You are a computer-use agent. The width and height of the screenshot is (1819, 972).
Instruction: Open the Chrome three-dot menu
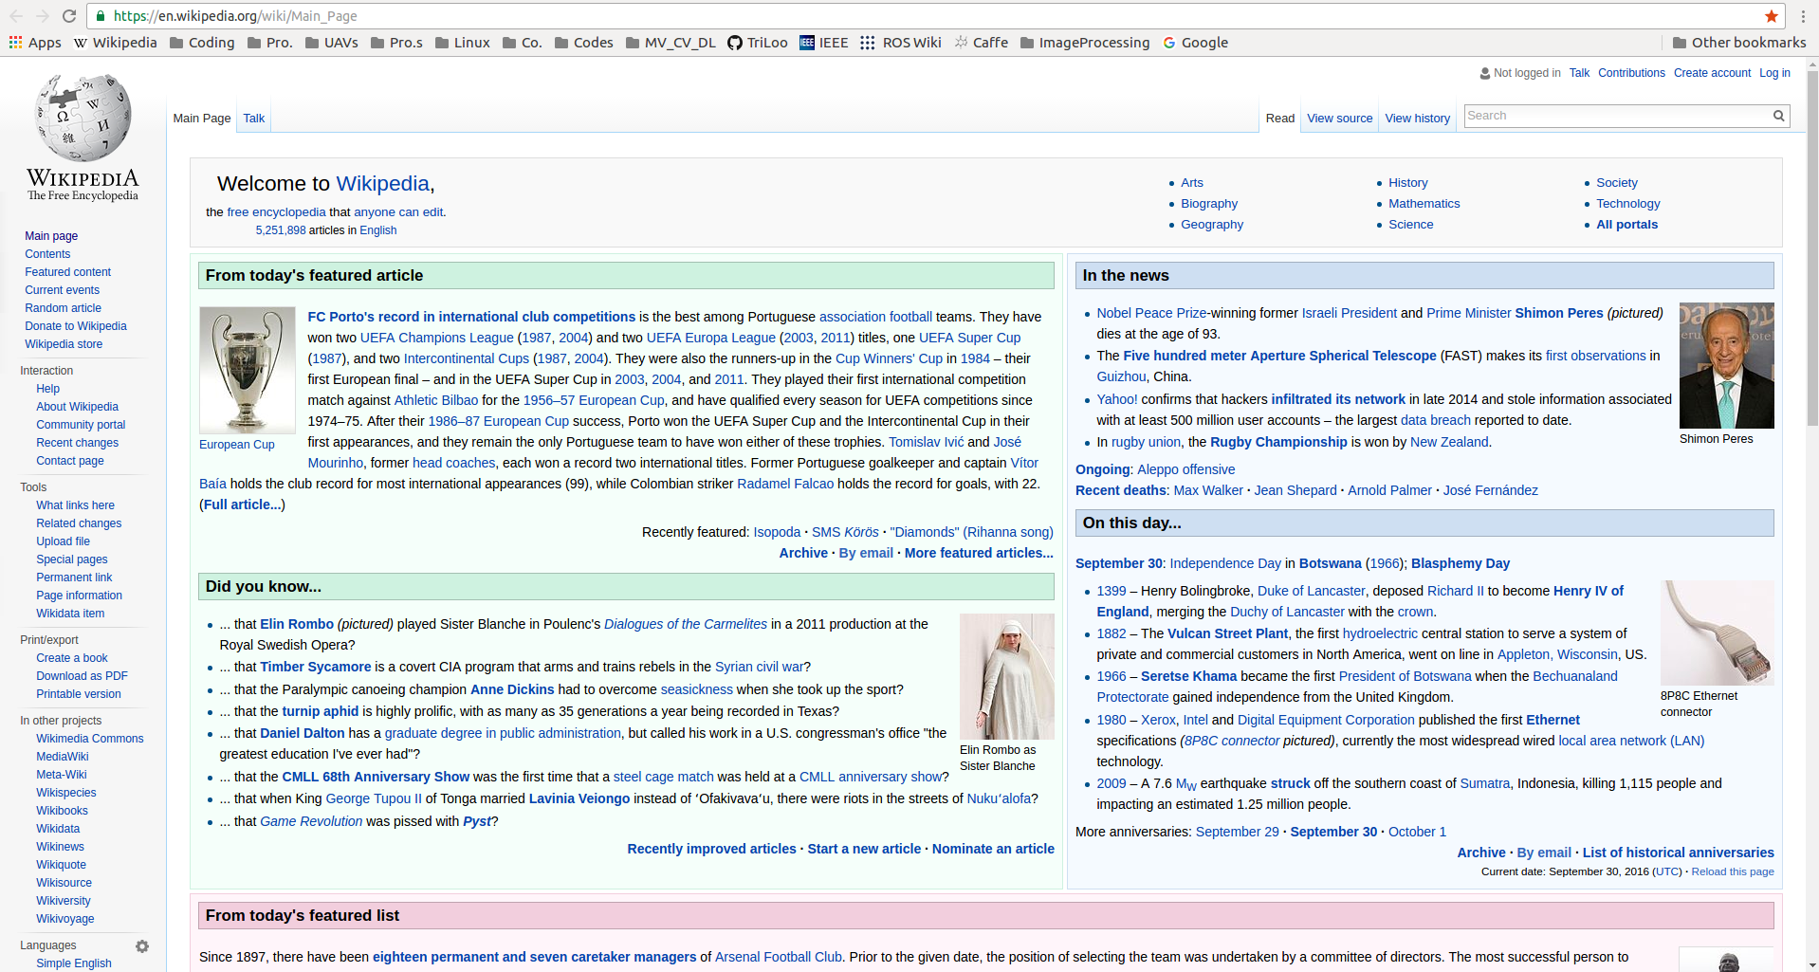click(x=1803, y=16)
